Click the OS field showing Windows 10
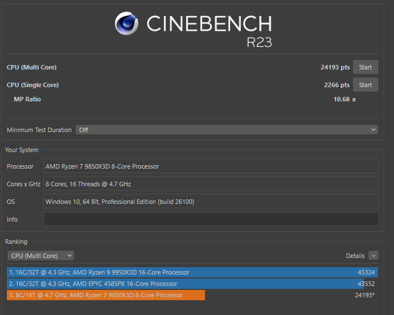The height and width of the screenshot is (315, 394). tap(211, 202)
